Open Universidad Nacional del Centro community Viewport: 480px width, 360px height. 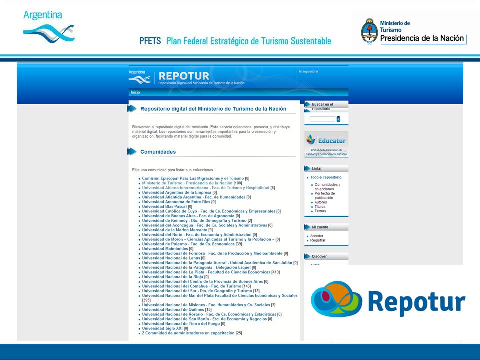(202, 281)
